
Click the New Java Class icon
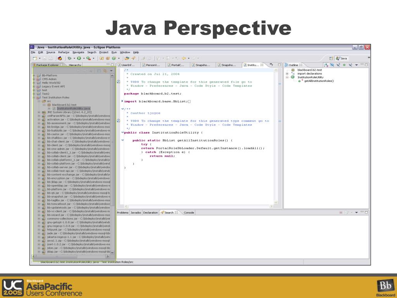pyautogui.click(x=114, y=58)
